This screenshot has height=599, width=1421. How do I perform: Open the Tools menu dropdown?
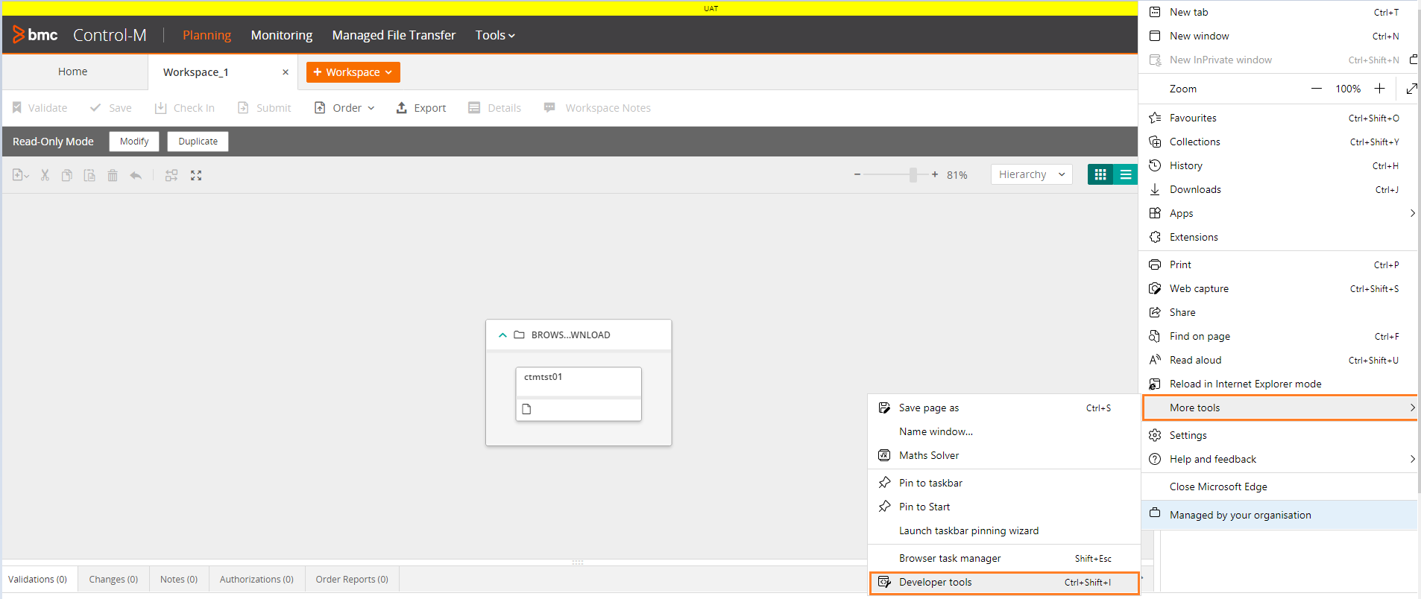(x=495, y=35)
